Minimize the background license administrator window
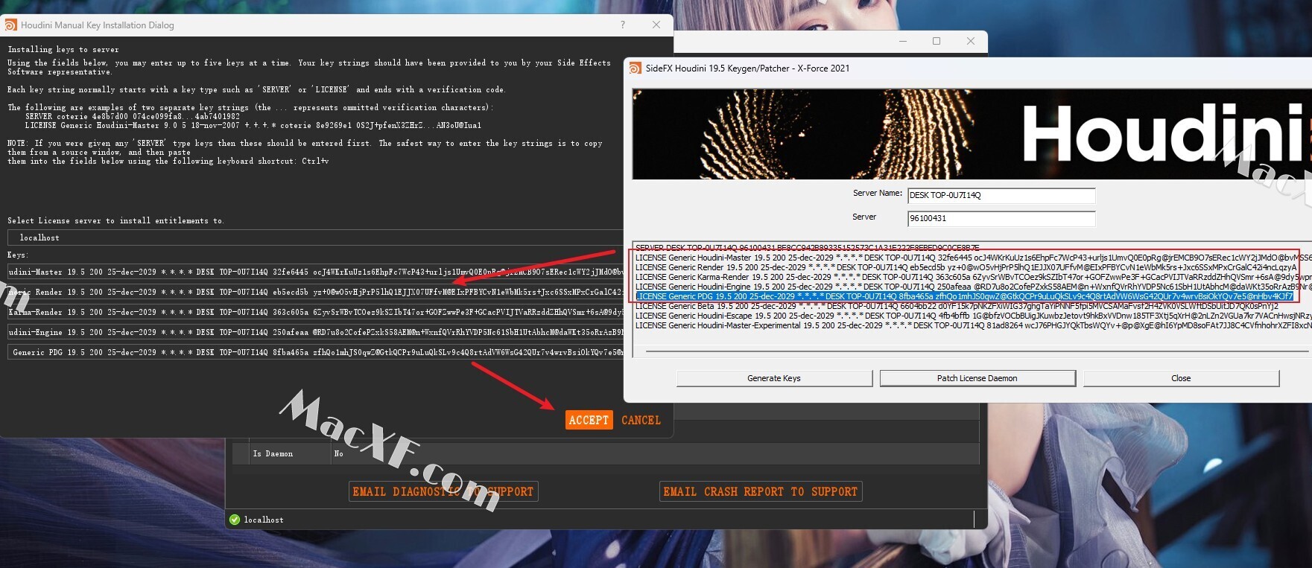The height and width of the screenshot is (568, 1312). (x=903, y=41)
